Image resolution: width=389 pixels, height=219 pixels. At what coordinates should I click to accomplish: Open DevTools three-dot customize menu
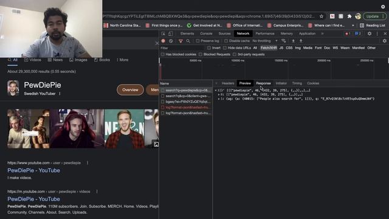(x=377, y=33)
